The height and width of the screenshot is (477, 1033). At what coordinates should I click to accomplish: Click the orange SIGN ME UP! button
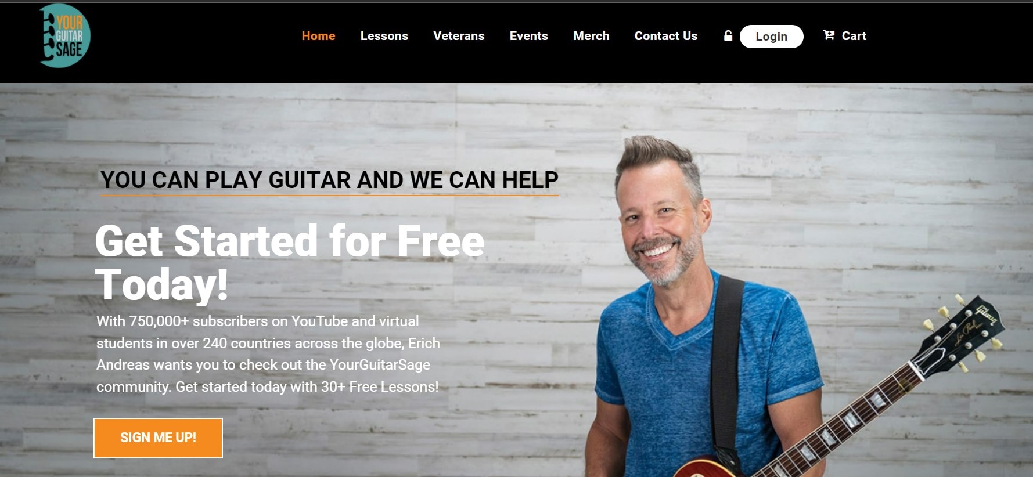[x=158, y=438]
